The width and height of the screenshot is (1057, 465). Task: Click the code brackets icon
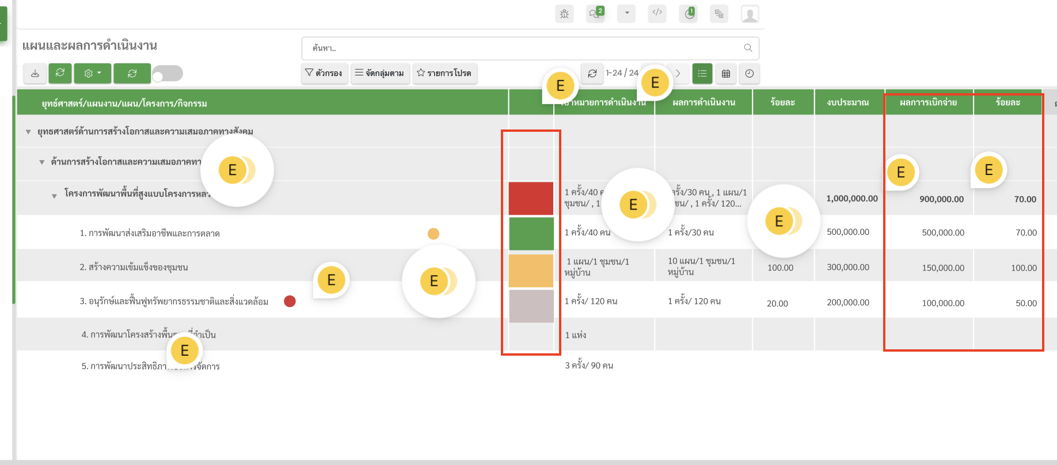[x=657, y=13]
